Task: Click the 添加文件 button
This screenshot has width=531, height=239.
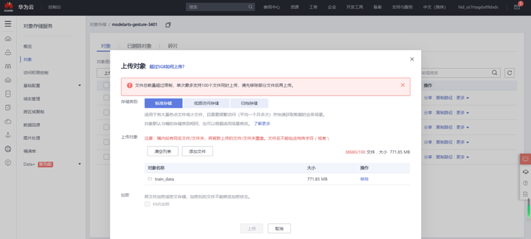Action: coord(197,151)
